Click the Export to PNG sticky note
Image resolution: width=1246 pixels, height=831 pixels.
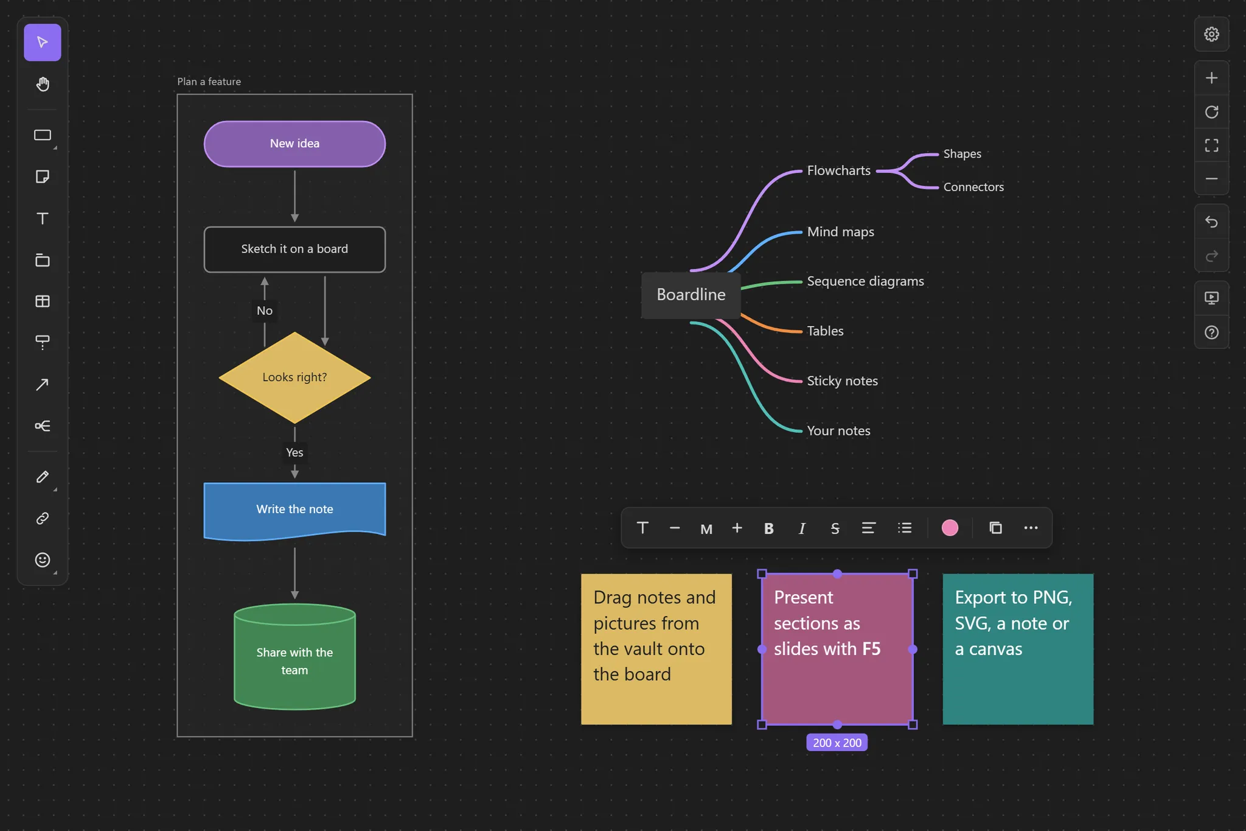tap(1018, 649)
